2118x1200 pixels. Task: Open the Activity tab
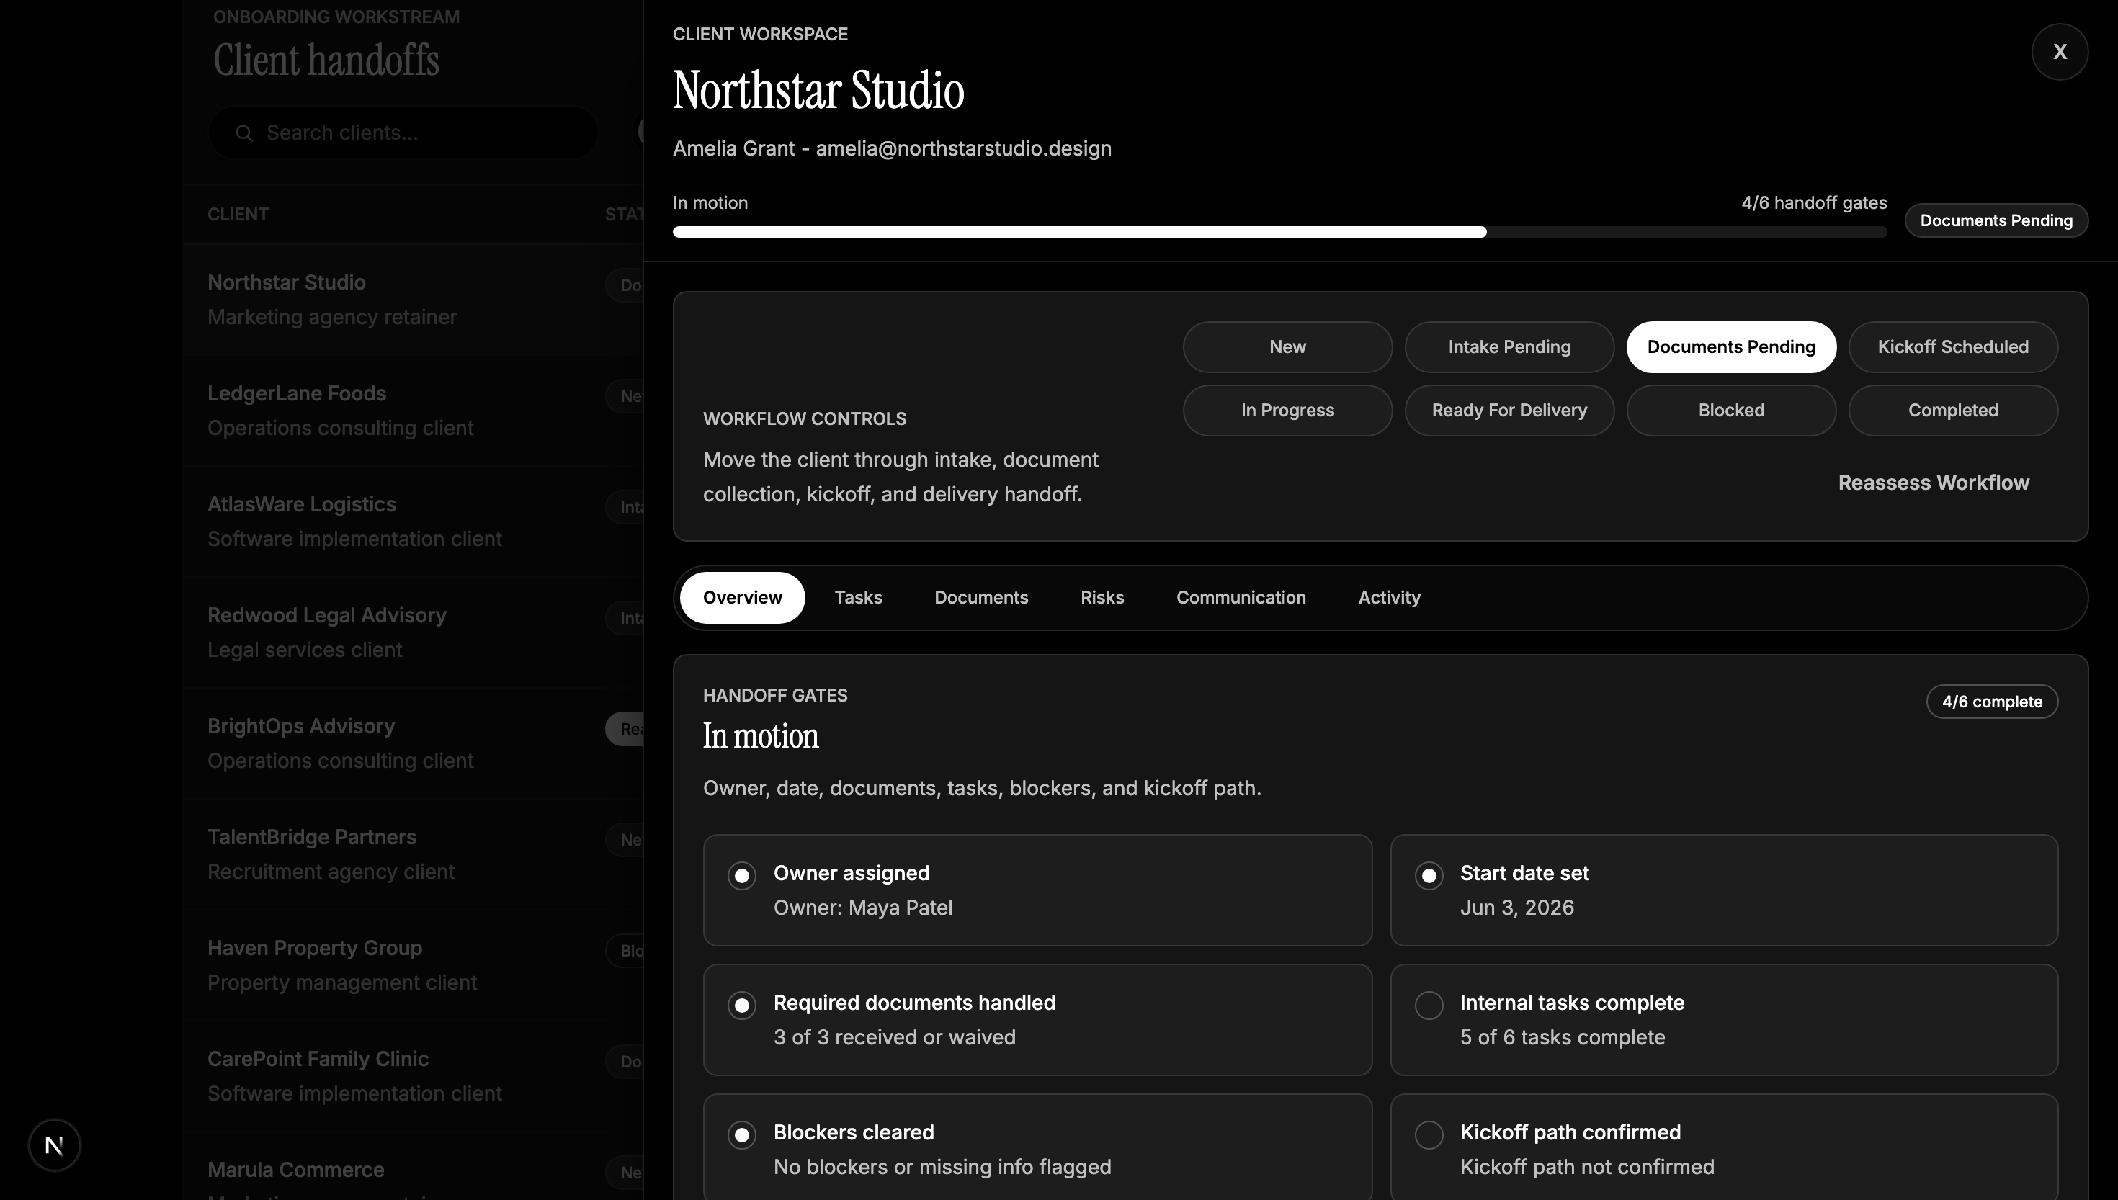[x=1389, y=598]
